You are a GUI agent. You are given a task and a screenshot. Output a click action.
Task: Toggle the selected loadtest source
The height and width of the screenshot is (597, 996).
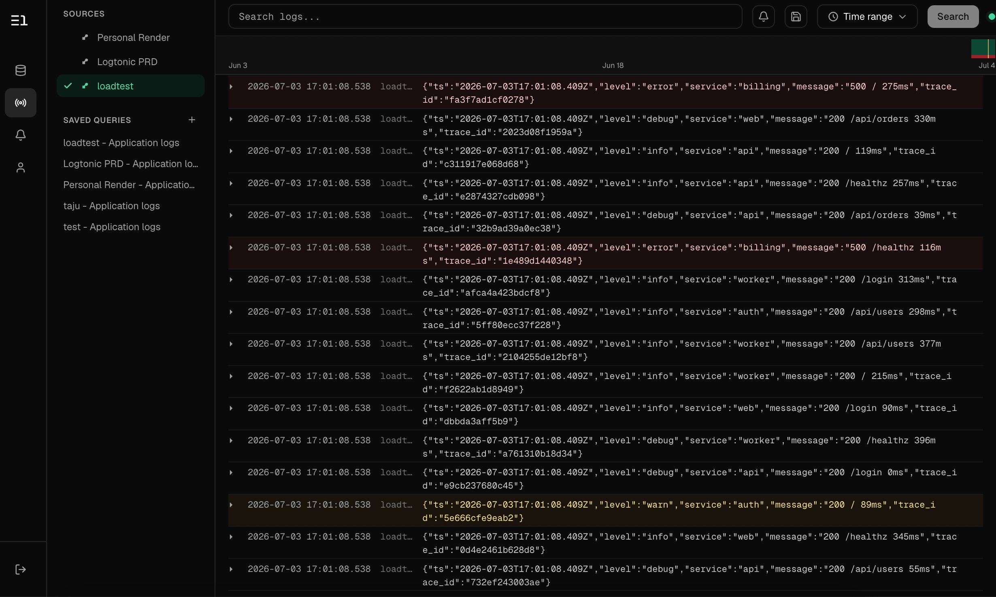(x=131, y=86)
